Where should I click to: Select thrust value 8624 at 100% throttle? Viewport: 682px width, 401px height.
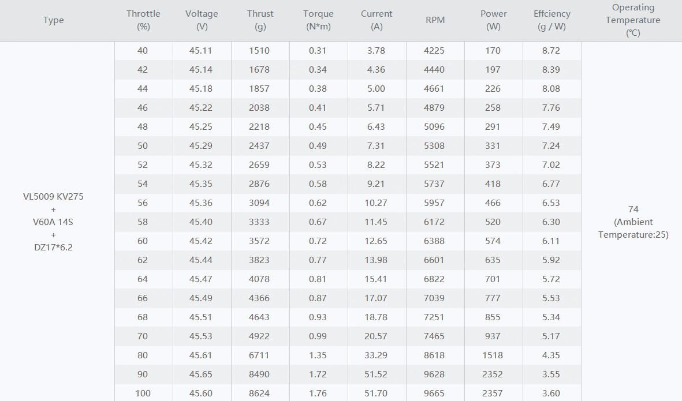tap(259, 393)
